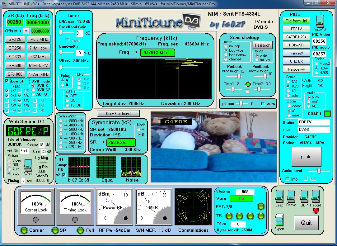Click the SR (kS) value field 00250
Screen dimensions: 337x246
(14, 22)
